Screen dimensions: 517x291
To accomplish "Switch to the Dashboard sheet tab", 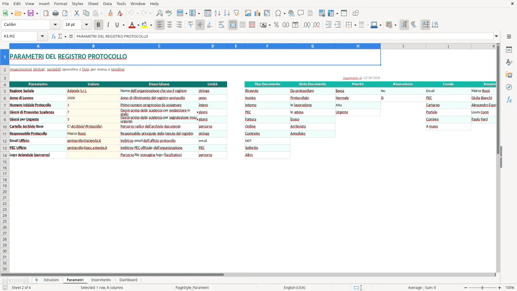I will coord(128,280).
